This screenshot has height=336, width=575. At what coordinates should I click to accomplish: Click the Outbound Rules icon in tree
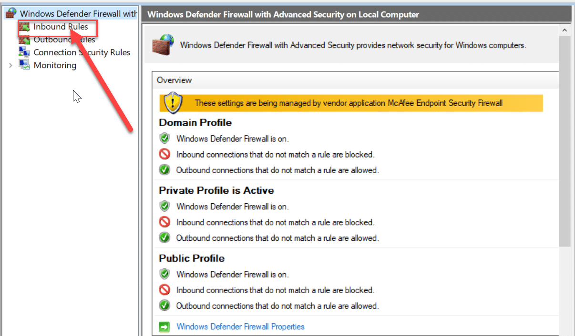25,40
